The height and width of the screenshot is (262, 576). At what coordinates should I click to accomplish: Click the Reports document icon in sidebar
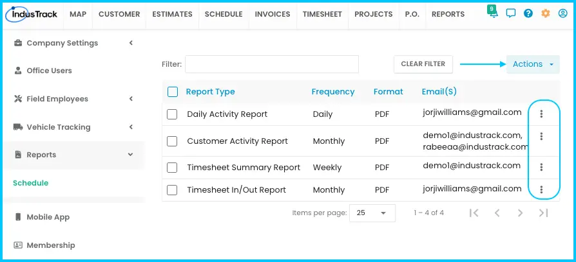(17, 155)
